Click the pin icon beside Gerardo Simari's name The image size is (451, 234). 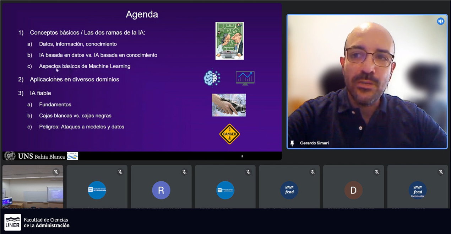click(292, 143)
